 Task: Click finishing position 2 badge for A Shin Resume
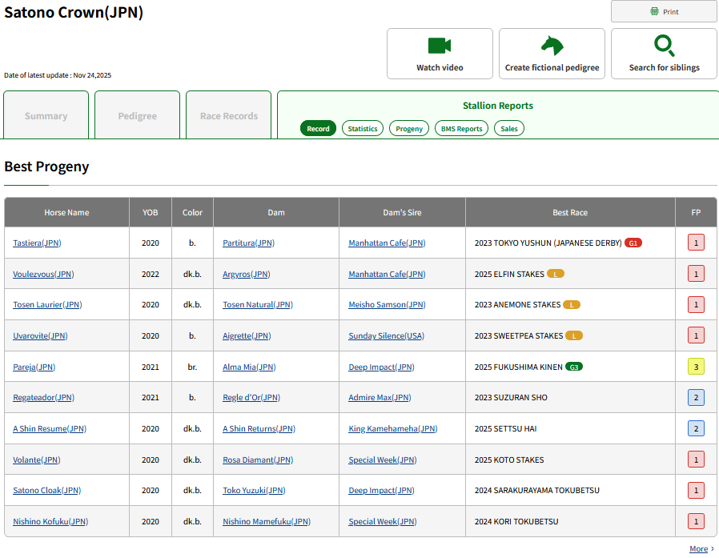coord(696,428)
